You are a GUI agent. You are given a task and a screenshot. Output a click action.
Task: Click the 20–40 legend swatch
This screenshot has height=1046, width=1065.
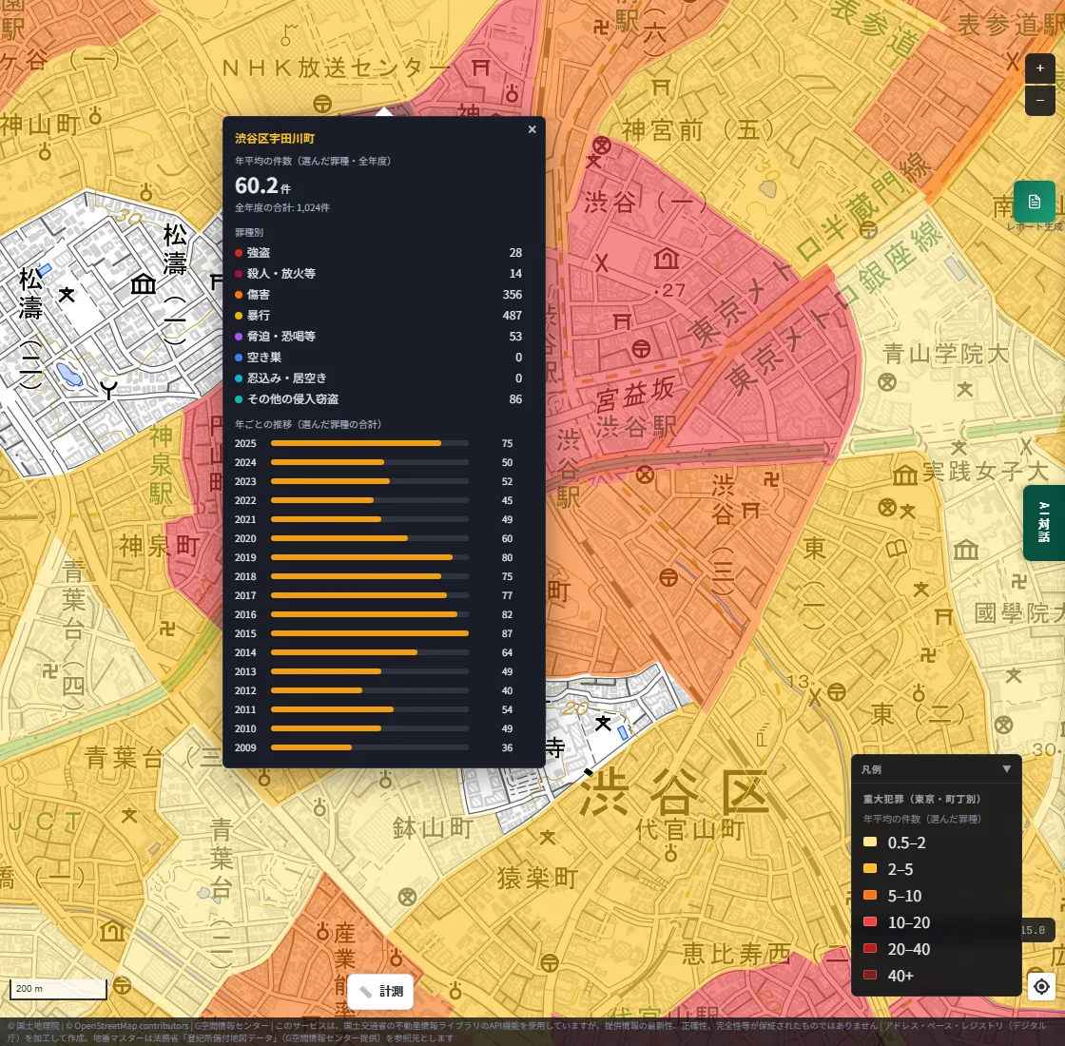pos(869,949)
